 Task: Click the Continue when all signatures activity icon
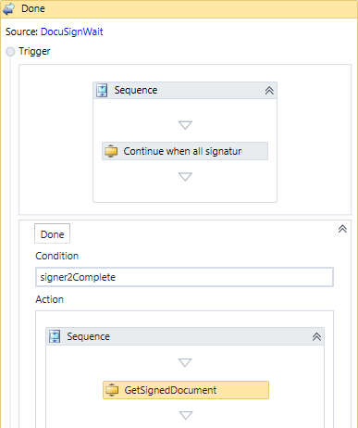pyautogui.click(x=111, y=151)
